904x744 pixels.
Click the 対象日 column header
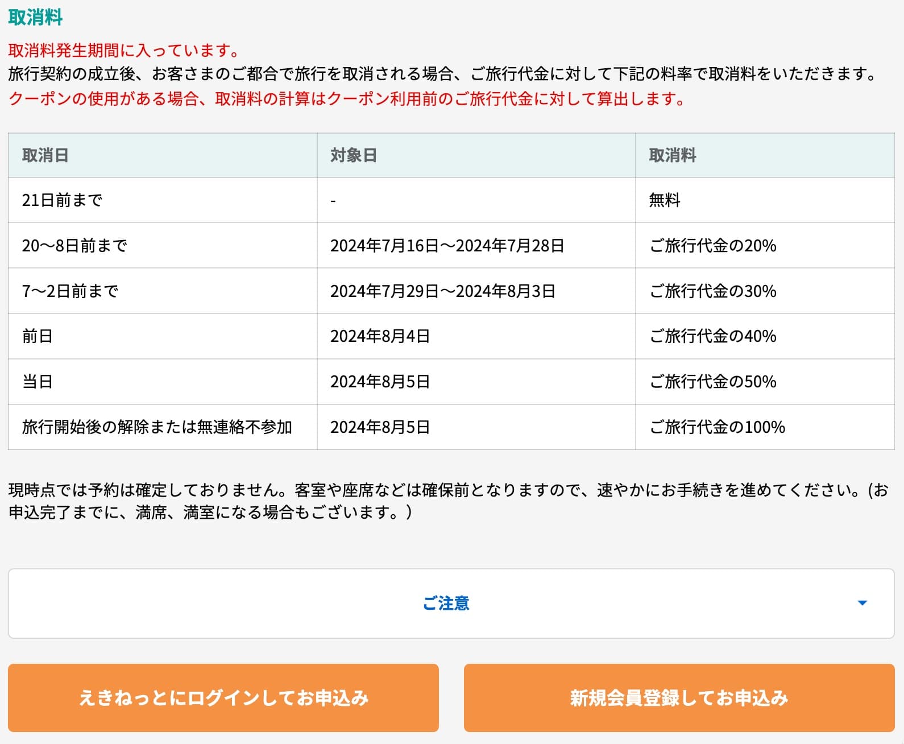pos(476,155)
